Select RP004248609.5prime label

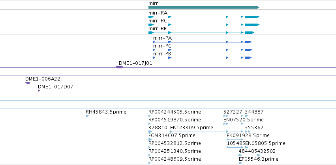pos(175,159)
